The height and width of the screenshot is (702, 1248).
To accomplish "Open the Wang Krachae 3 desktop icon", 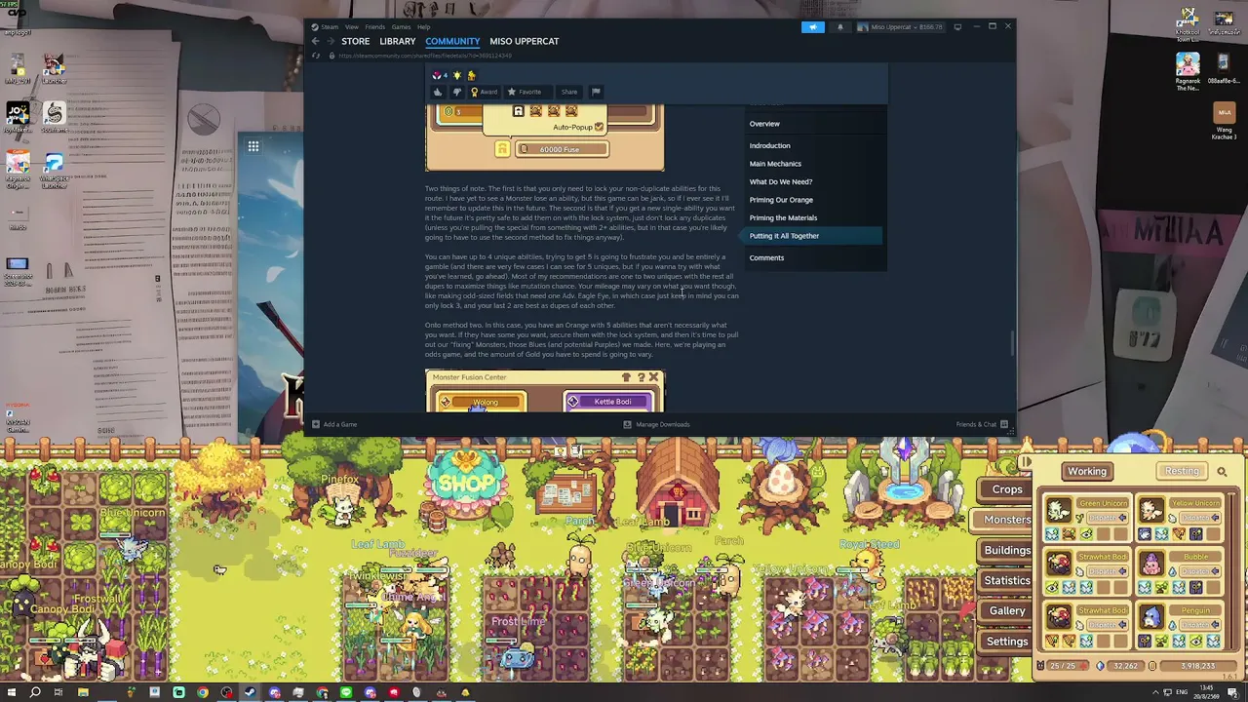I will point(1224,121).
